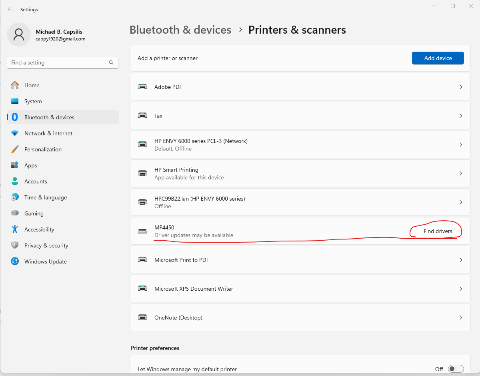This screenshot has width=480, height=376.
Task: Open Windows Update via its sidebar icon
Action: pos(14,261)
